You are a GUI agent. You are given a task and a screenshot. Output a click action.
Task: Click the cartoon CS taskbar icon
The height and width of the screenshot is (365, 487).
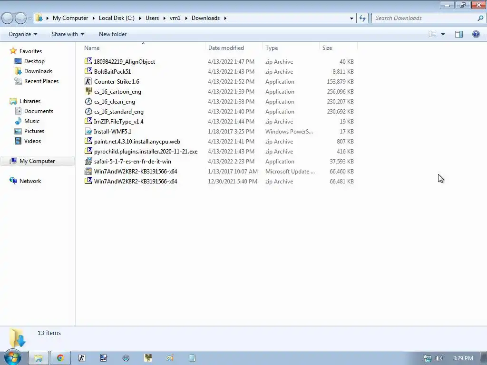click(148, 358)
